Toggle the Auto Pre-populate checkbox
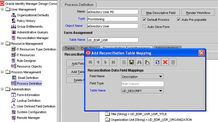The image size is (218, 122). click(x=179, y=20)
